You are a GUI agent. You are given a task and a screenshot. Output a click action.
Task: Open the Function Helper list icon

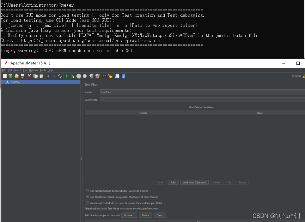tap(117, 76)
